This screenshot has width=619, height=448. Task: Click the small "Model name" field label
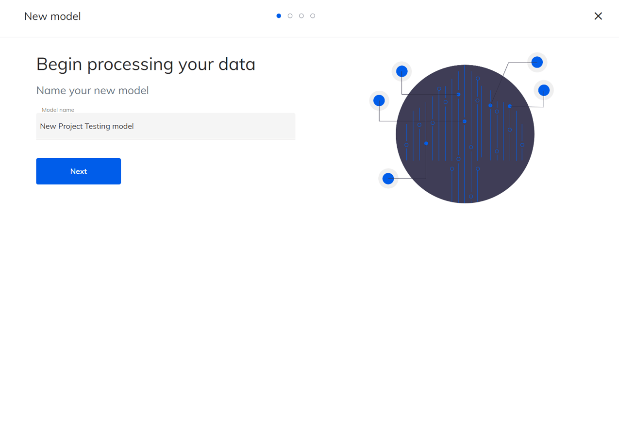coord(58,110)
